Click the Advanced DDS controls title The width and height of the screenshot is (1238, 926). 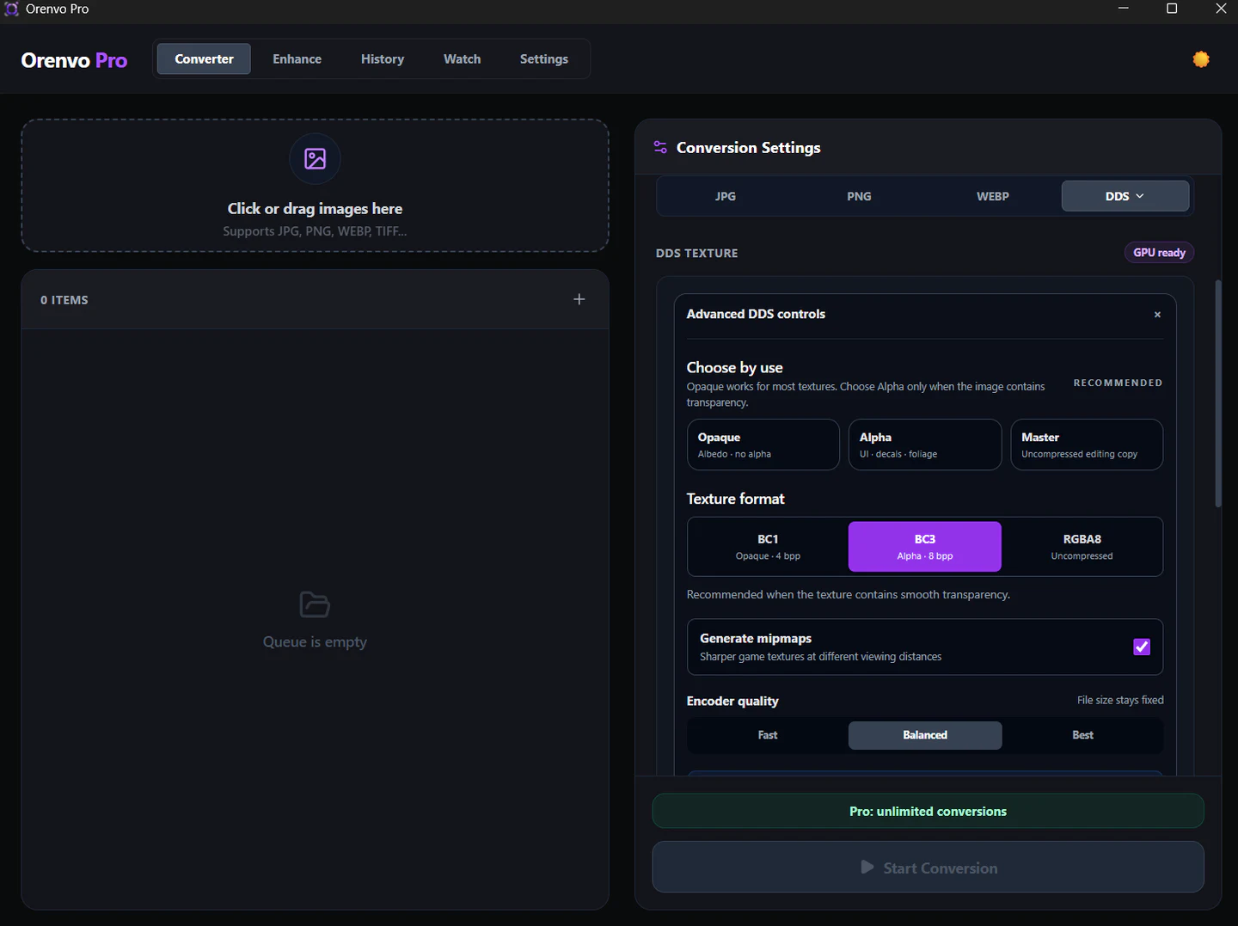pyautogui.click(x=756, y=314)
